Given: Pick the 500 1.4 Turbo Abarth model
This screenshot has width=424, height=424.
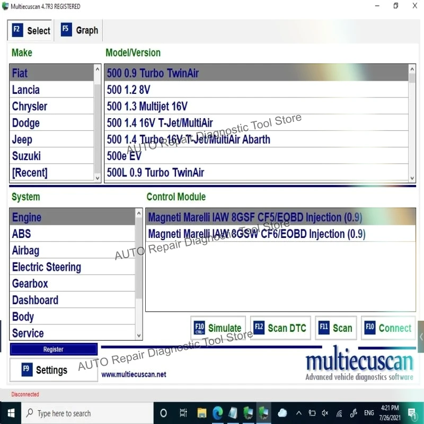Looking at the screenshot, I should 257,139.
